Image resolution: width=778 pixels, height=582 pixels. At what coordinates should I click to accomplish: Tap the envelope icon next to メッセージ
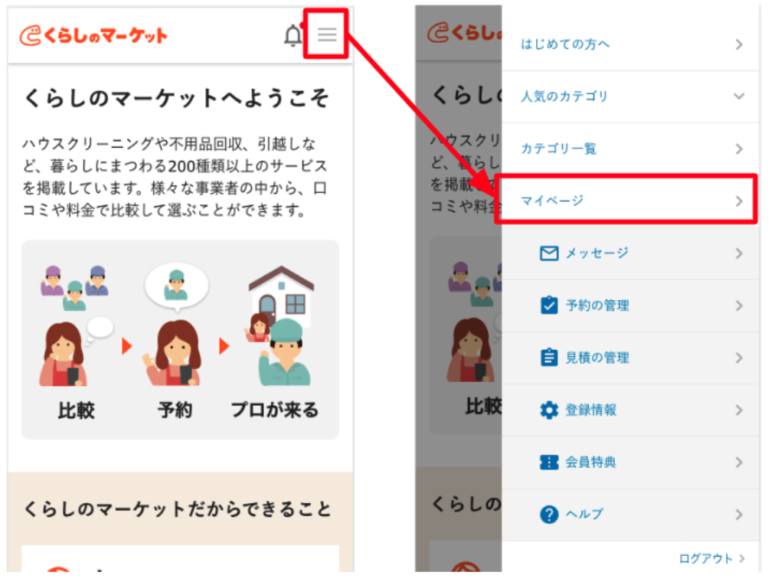tap(549, 253)
